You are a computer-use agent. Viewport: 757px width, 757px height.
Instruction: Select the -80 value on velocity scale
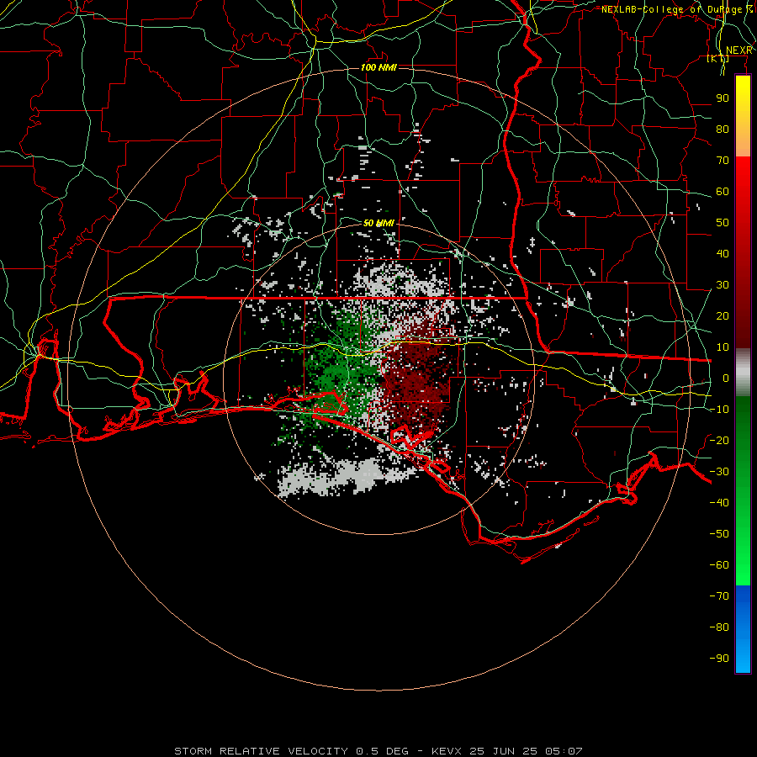719,627
